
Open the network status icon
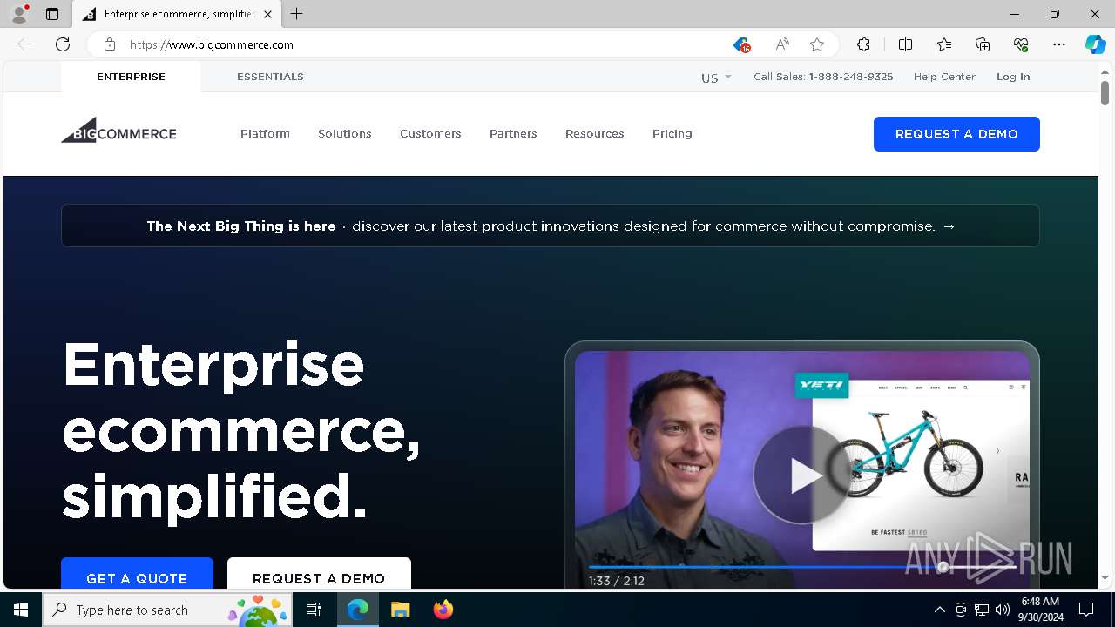982,610
